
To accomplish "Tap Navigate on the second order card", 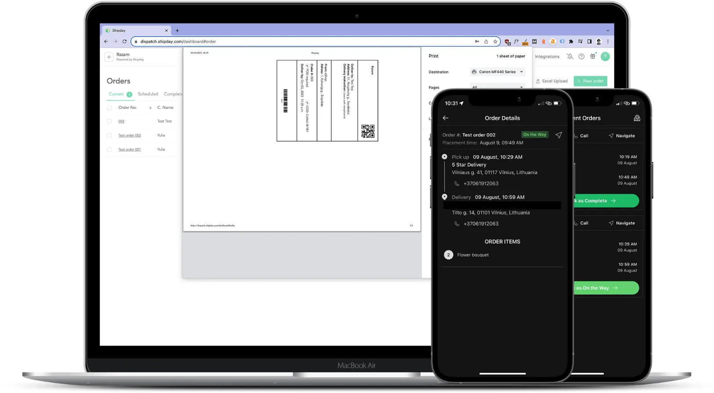I will pos(622,223).
